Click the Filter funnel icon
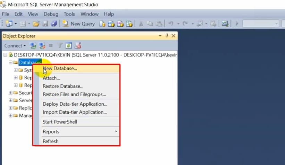 [60, 45]
